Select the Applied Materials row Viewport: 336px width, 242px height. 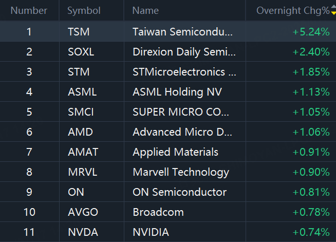[175, 152]
